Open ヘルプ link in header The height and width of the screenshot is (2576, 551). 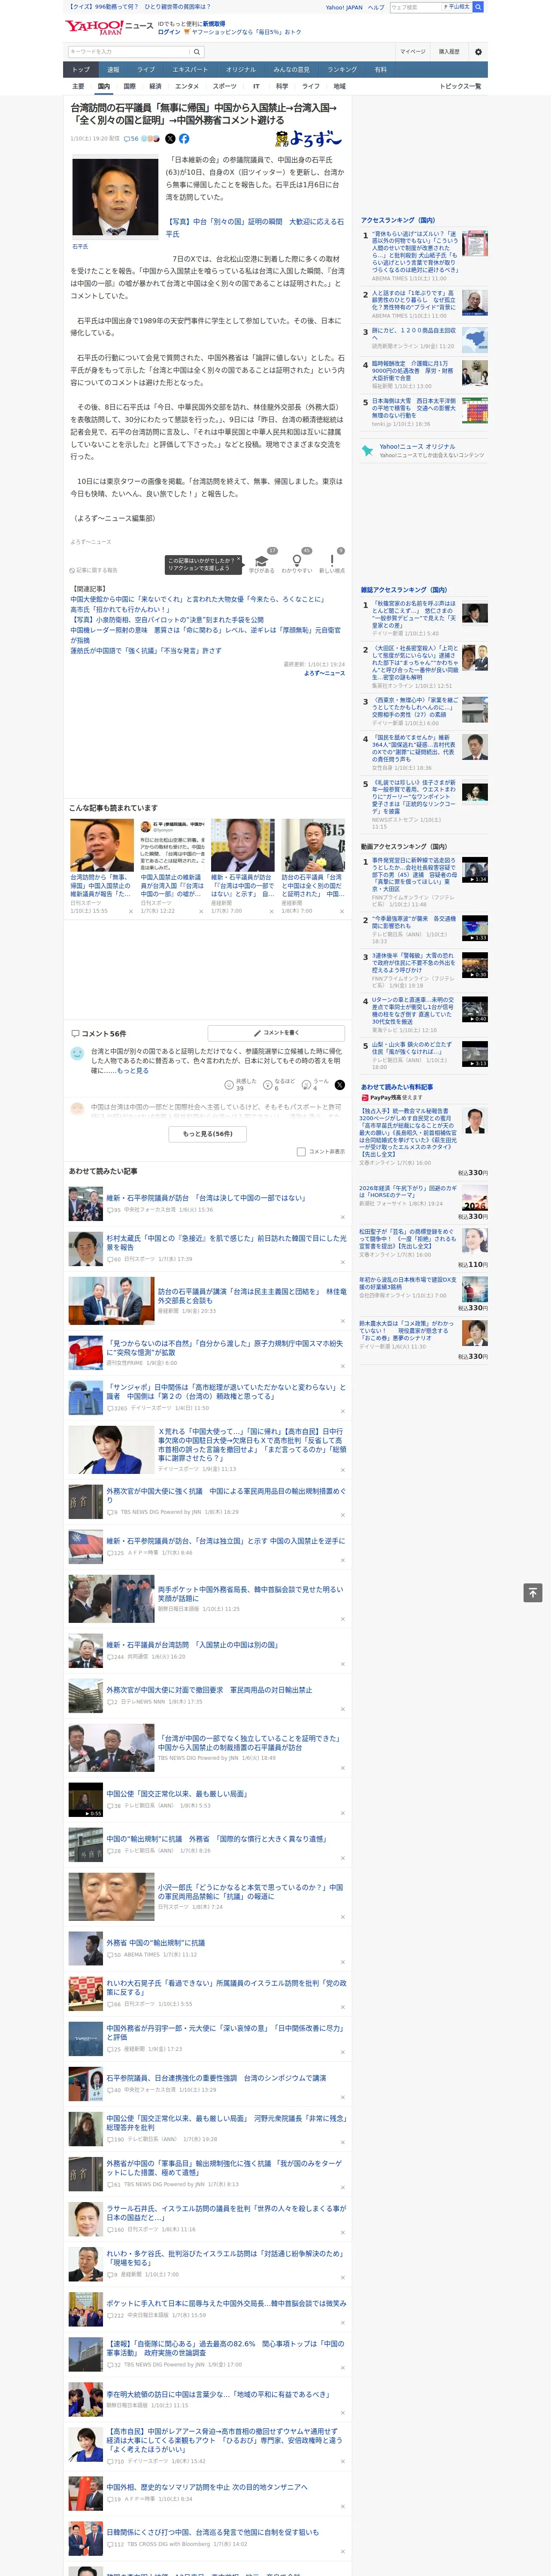click(375, 7)
